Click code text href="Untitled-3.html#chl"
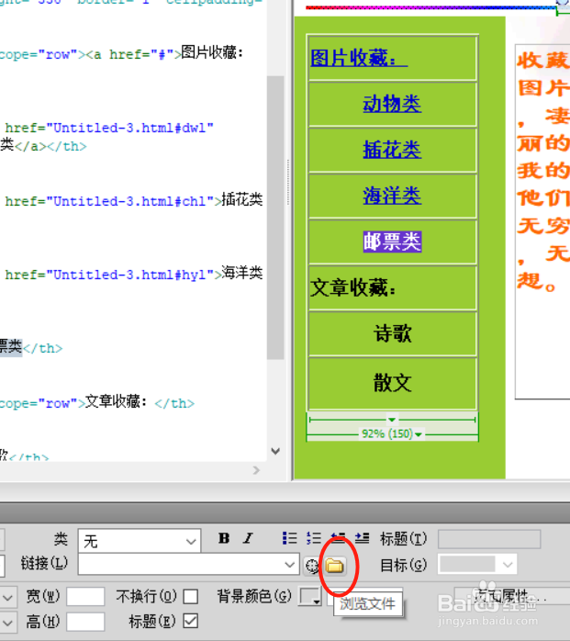570x641 pixels. (109, 201)
